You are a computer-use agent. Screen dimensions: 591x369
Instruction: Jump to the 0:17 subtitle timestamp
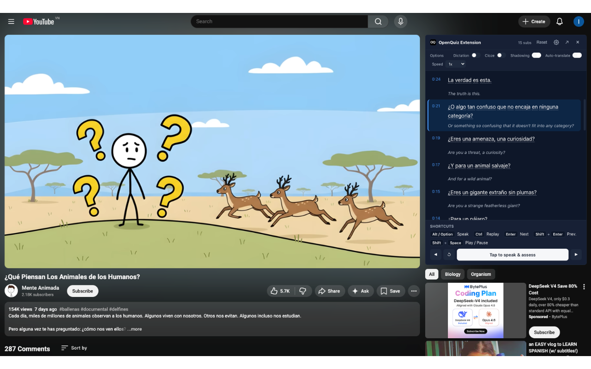(x=436, y=165)
